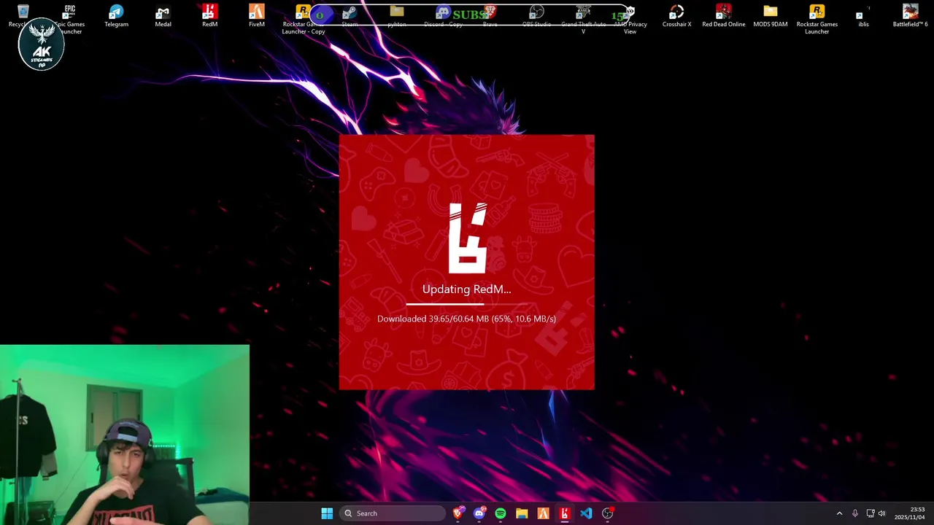This screenshot has height=525, width=934.
Task: Open File Explorer from the taskbar
Action: pyautogui.click(x=522, y=513)
